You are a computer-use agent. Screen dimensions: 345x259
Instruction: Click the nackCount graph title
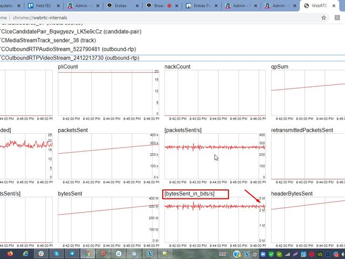177,66
